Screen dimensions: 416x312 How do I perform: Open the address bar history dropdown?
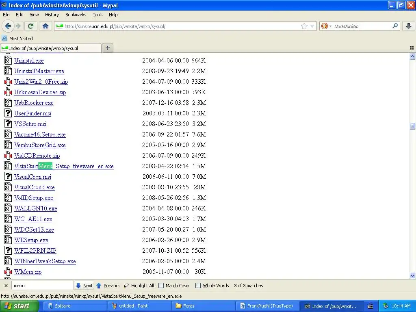pos(312,26)
